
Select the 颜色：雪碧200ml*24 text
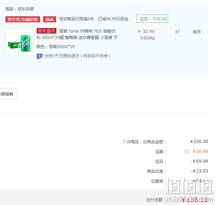tap(55, 47)
